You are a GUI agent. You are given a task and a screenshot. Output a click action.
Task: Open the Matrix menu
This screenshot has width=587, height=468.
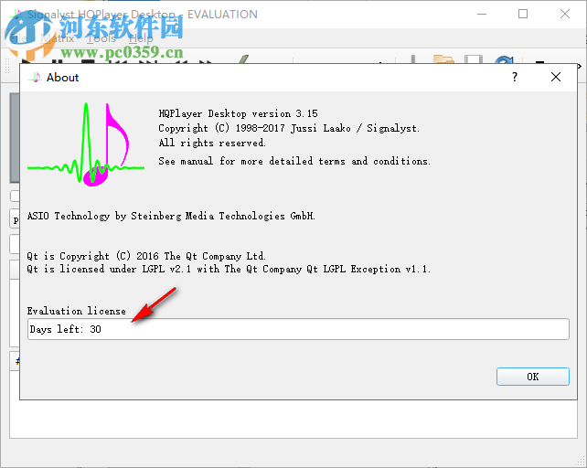(x=58, y=38)
